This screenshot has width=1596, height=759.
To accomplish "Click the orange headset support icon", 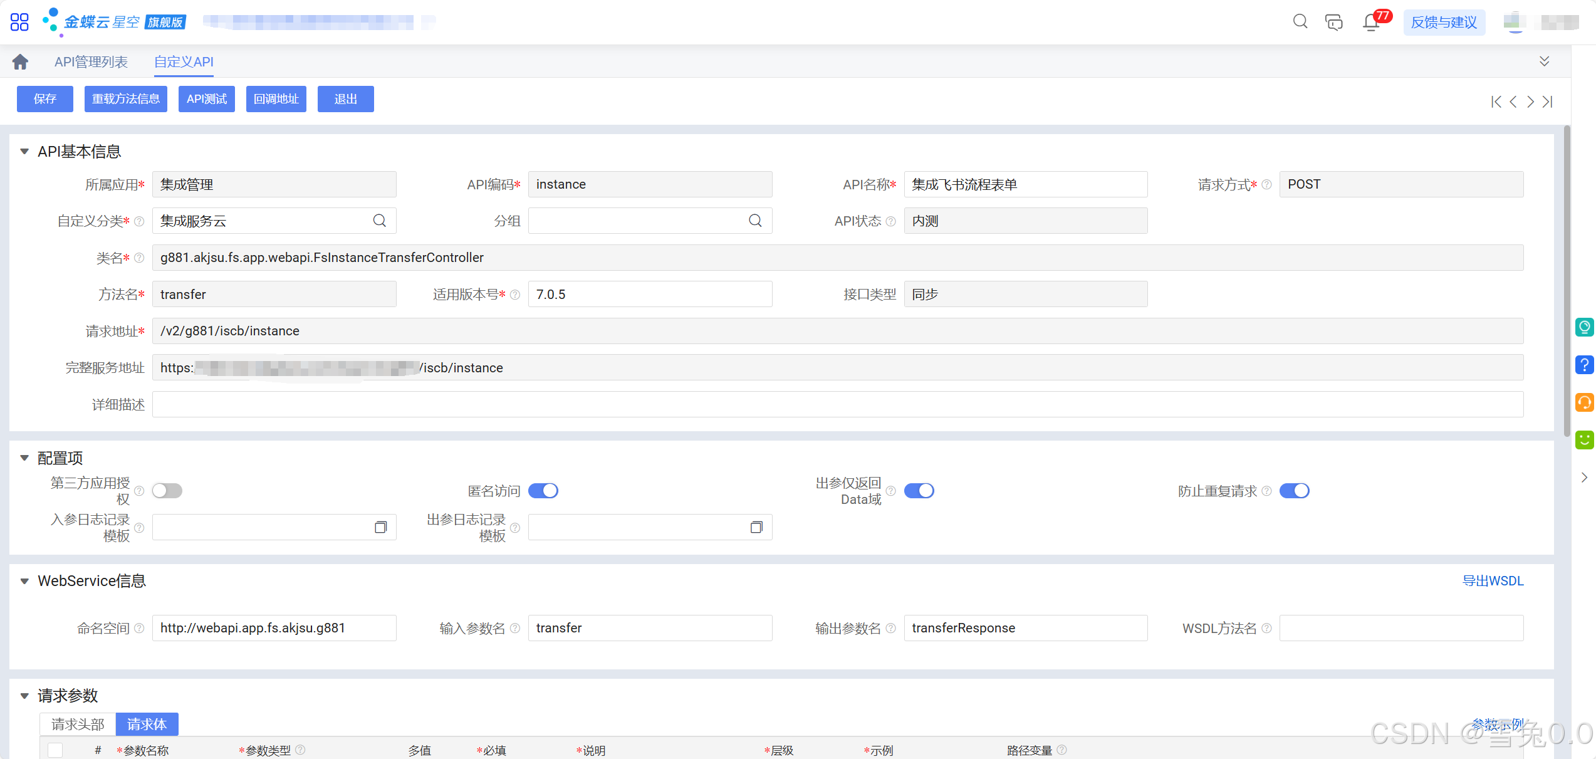I will pos(1585,402).
